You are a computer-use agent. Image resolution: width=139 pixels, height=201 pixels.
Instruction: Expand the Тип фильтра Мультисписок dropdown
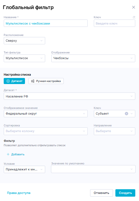tap(24, 58)
